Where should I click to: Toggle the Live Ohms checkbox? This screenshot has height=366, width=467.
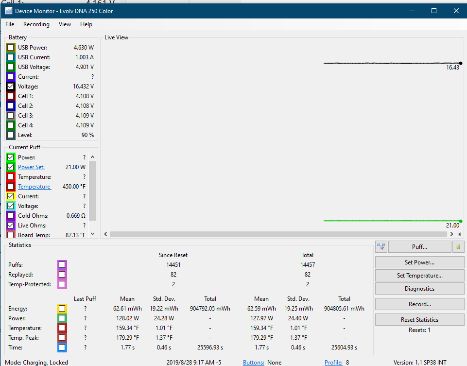click(11, 226)
